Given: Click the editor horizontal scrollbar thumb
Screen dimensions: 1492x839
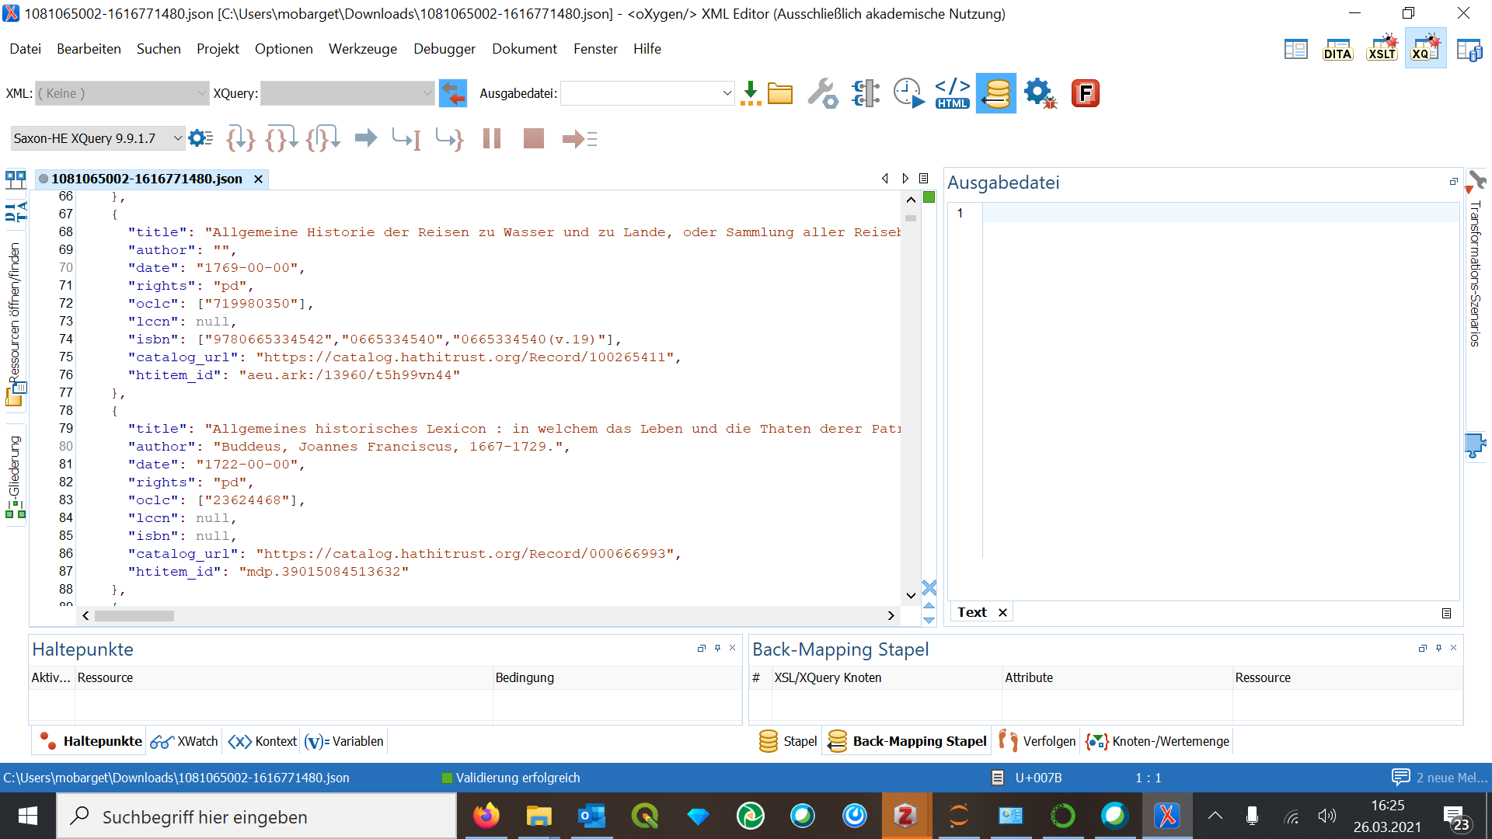Looking at the screenshot, I should point(134,616).
